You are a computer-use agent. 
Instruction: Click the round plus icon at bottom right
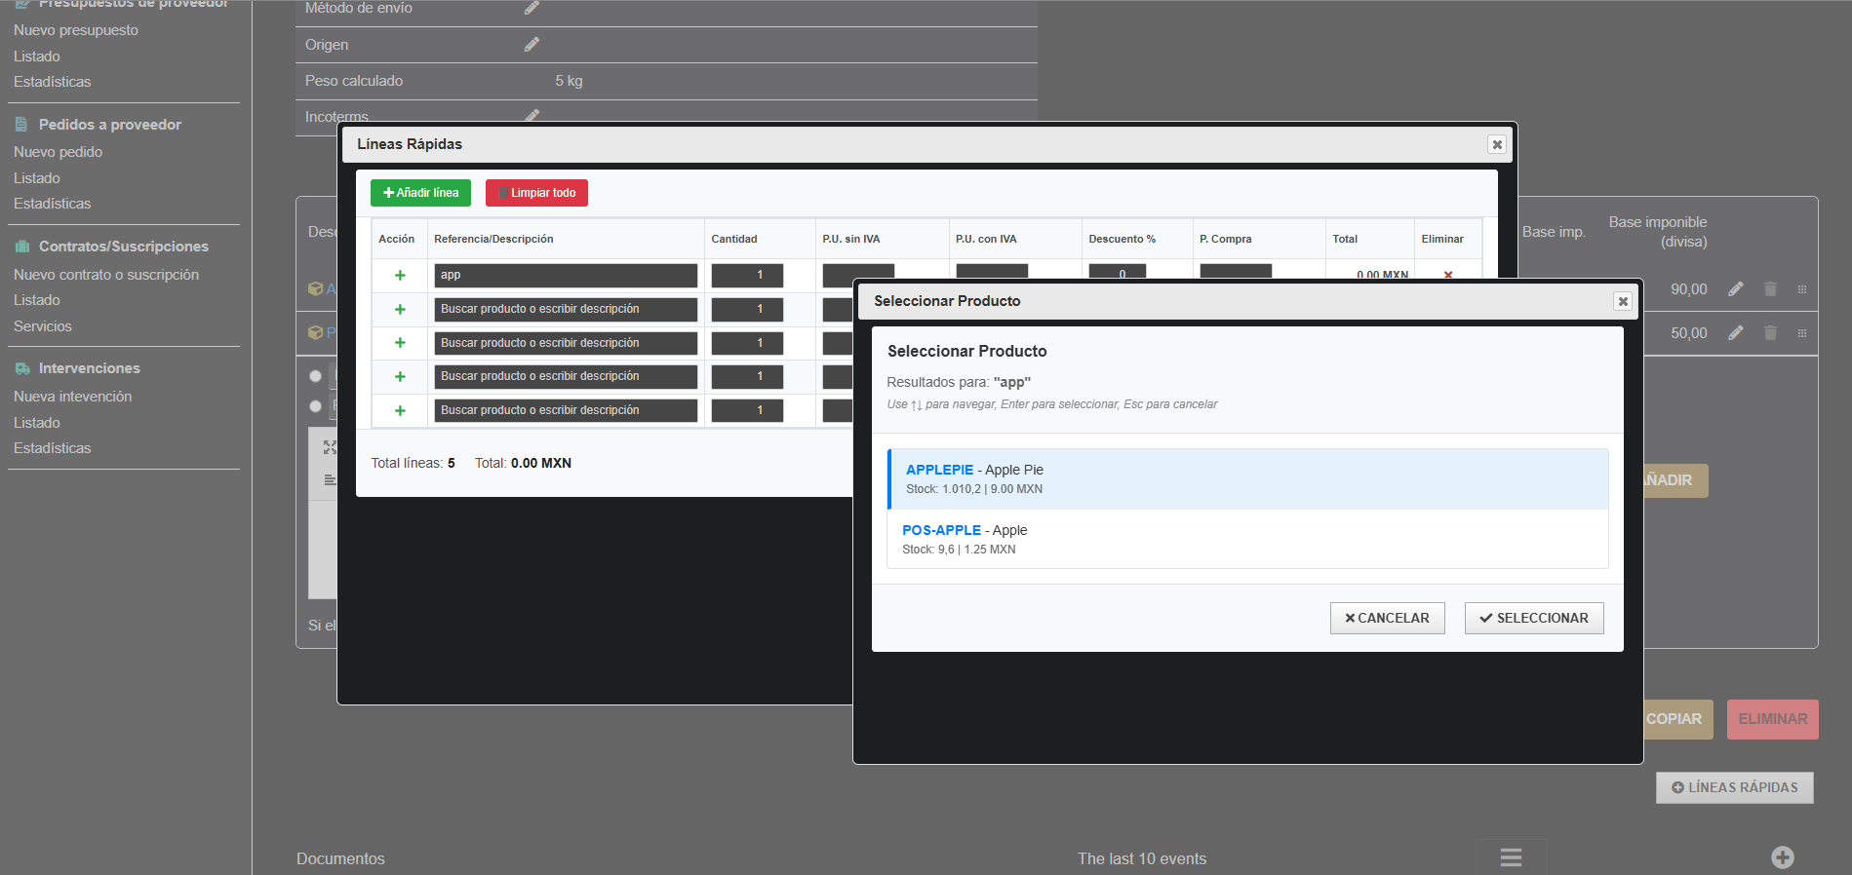point(1782,857)
